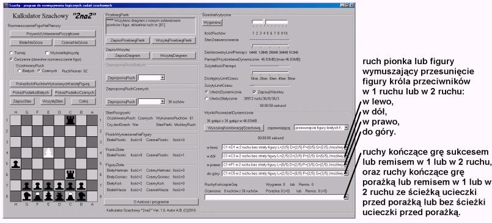492x223 pixels.
Task: Click the black pawn on square H5
Action: 15,163
